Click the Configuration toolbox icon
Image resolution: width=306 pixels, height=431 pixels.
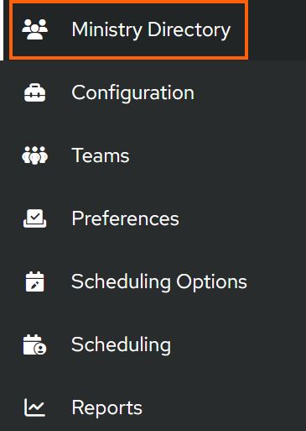34,92
